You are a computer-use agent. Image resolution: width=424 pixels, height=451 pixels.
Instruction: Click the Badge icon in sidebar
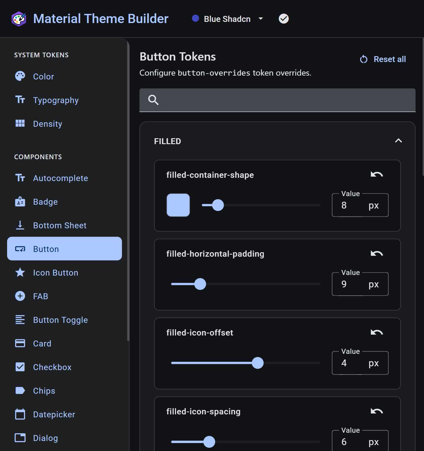20,201
